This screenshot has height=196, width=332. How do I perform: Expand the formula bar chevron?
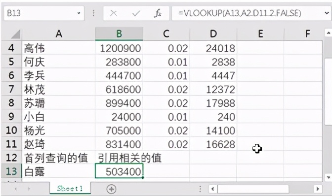pos(327,13)
